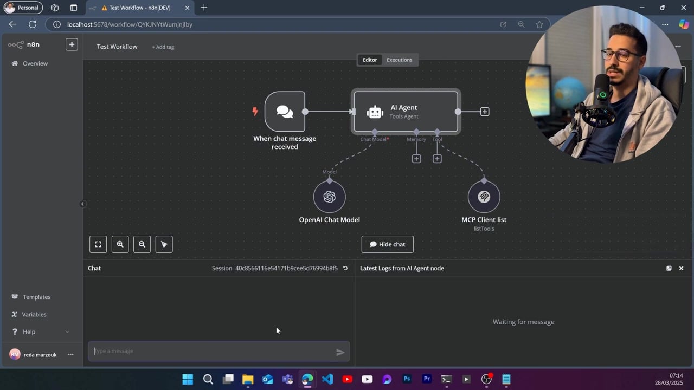Open the terminal from the taskbar
The height and width of the screenshot is (390, 694).
pos(446,379)
